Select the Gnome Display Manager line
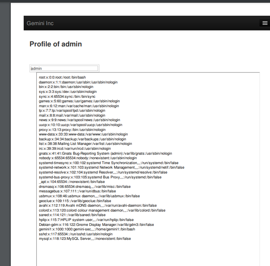The width and height of the screenshot is (270, 266). click(96, 224)
